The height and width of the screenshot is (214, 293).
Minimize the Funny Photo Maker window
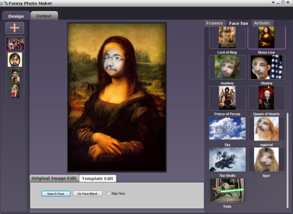coord(278,3)
